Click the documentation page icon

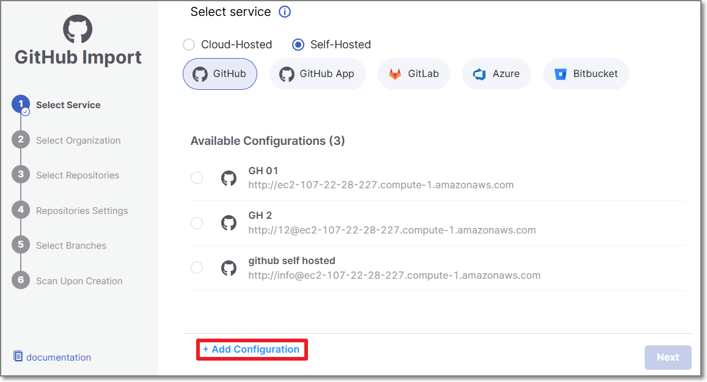18,357
